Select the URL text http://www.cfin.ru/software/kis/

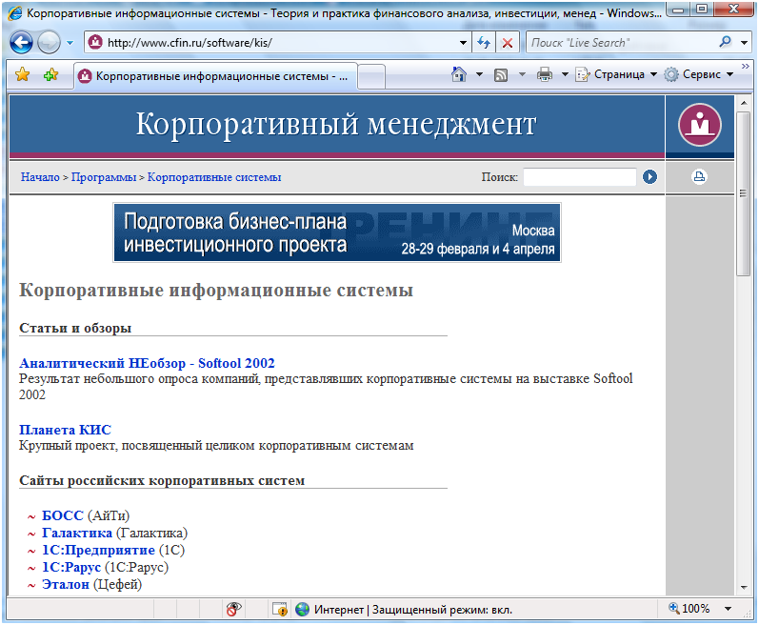[x=190, y=43]
